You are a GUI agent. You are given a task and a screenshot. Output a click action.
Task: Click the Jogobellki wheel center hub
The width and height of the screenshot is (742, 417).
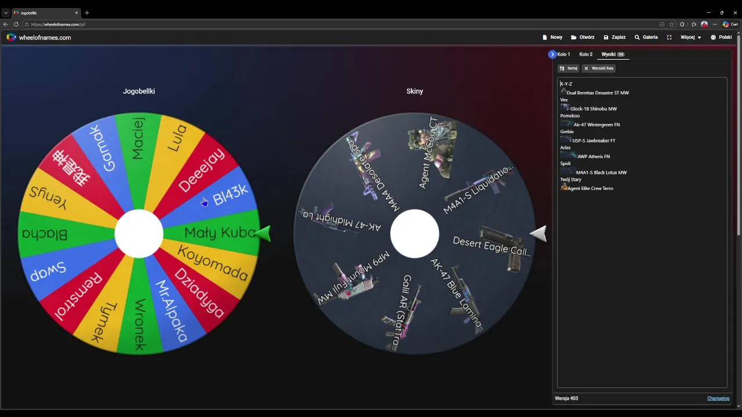tap(139, 233)
